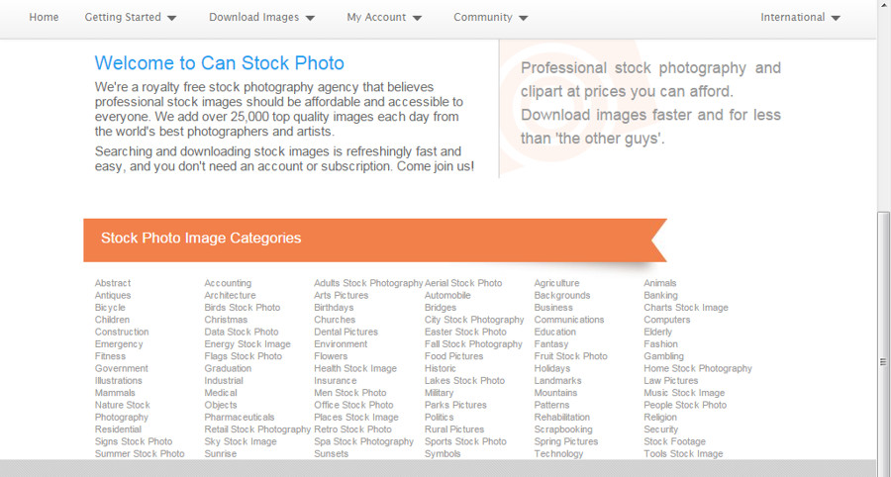This screenshot has height=477, width=891.
Task: Expand the Getting Started dropdown arrow
Action: coord(171,18)
